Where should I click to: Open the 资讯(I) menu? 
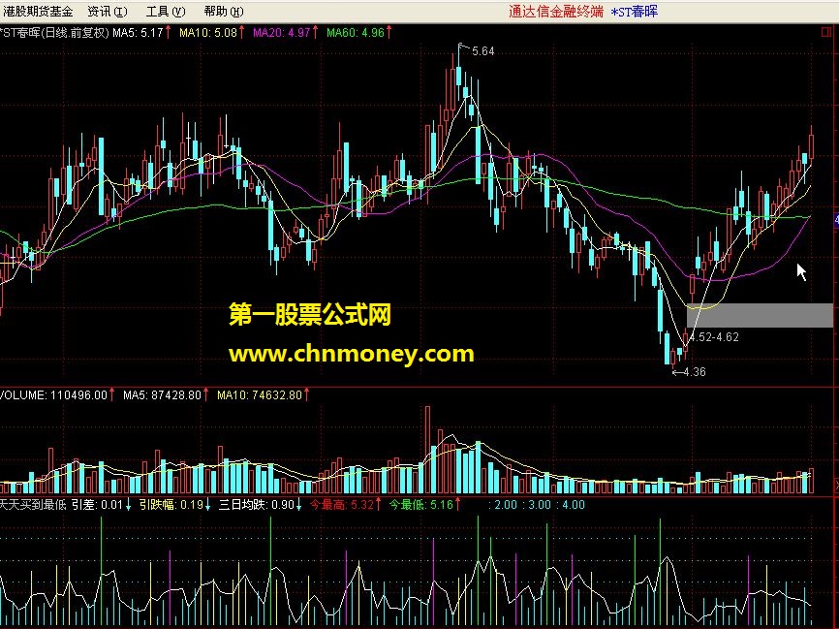coord(108,12)
